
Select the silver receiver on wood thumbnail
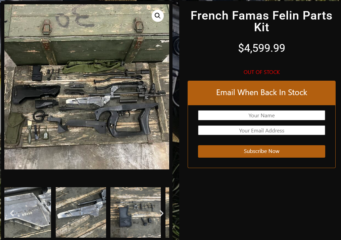[x=81, y=212]
